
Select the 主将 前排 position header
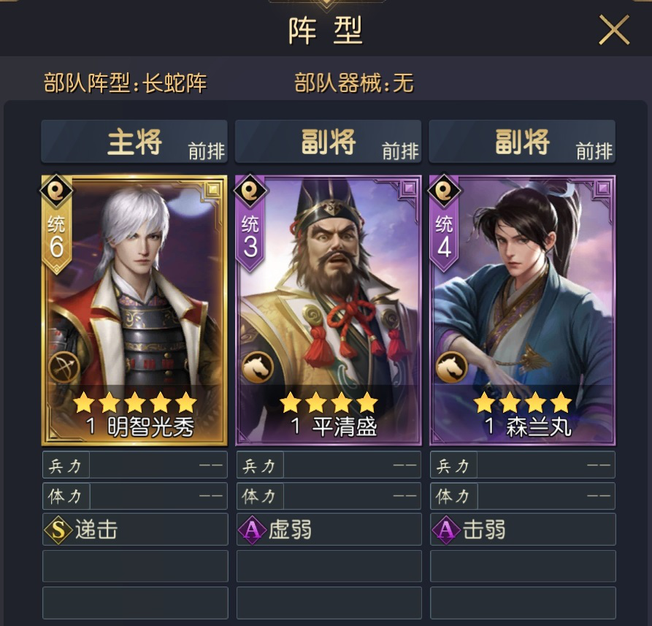point(134,142)
